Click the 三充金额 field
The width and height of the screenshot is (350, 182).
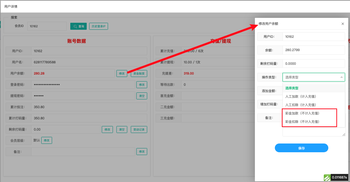[217, 118]
